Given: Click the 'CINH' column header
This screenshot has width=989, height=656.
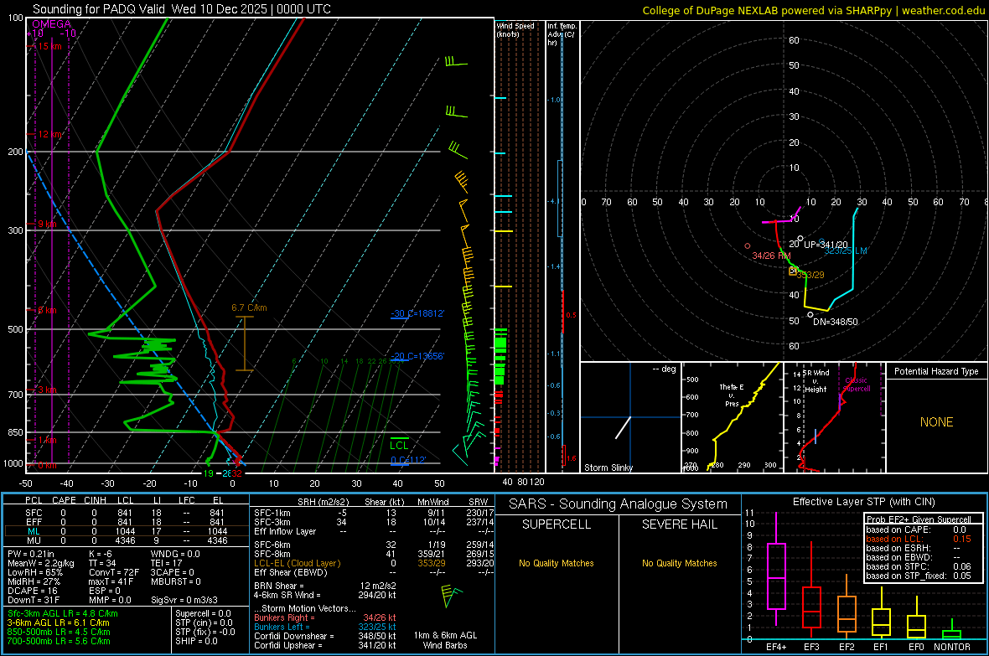Looking at the screenshot, I should [x=96, y=500].
